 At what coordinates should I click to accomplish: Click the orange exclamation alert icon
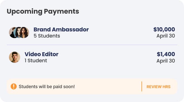click(14, 86)
